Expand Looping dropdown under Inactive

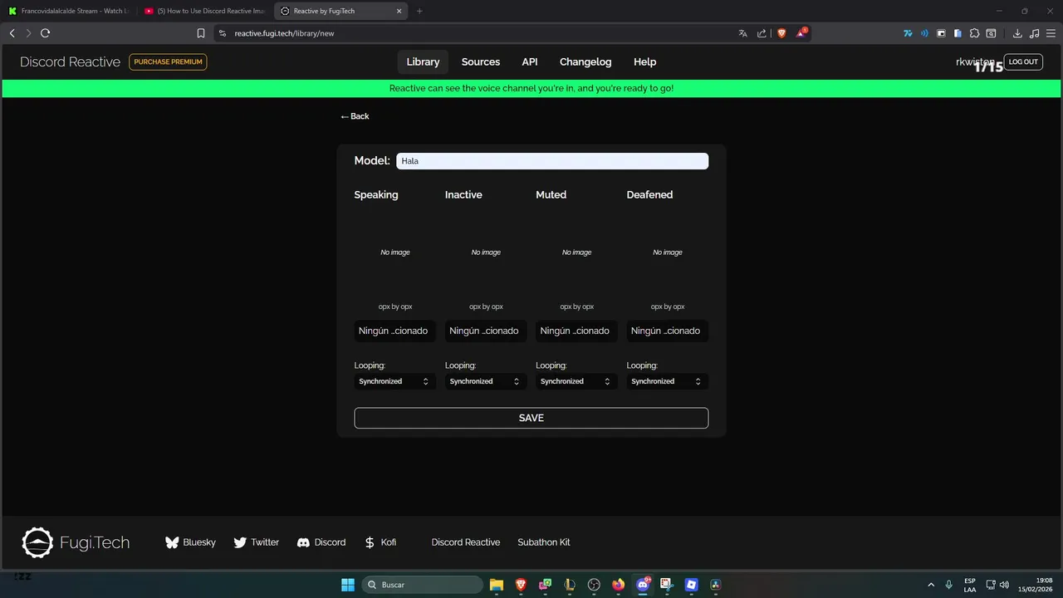click(x=486, y=381)
